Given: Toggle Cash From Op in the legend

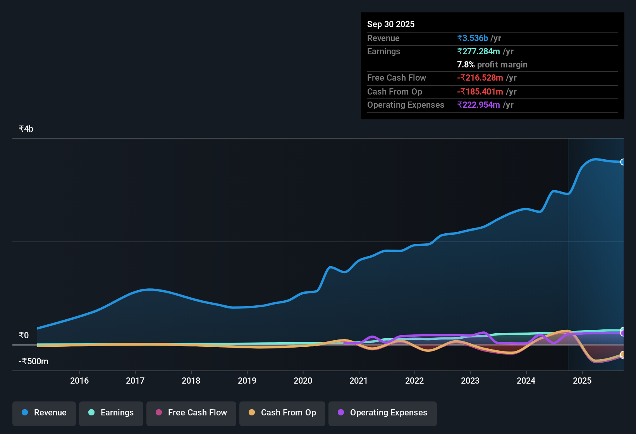Looking at the screenshot, I should [x=282, y=413].
